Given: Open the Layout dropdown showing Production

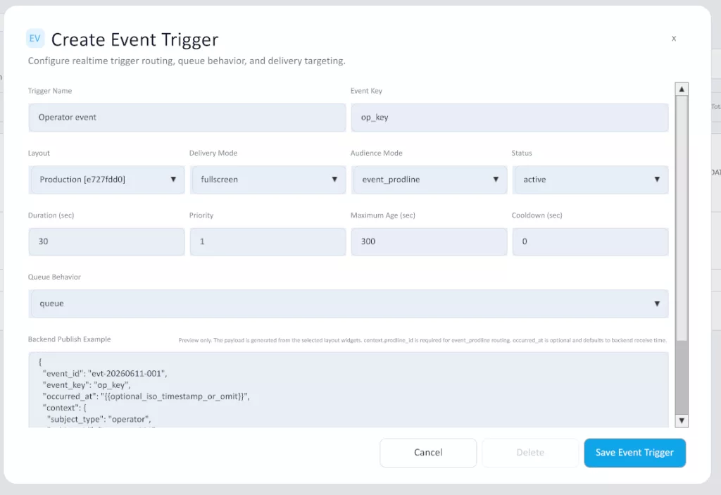Looking at the screenshot, I should pos(107,180).
